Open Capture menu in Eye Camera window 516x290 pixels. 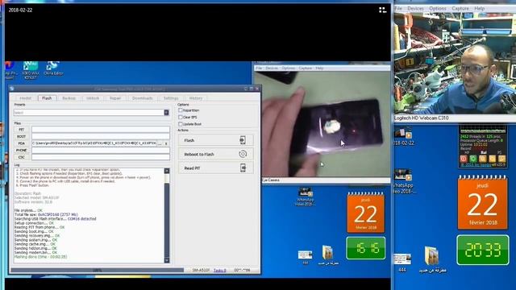coord(305,68)
